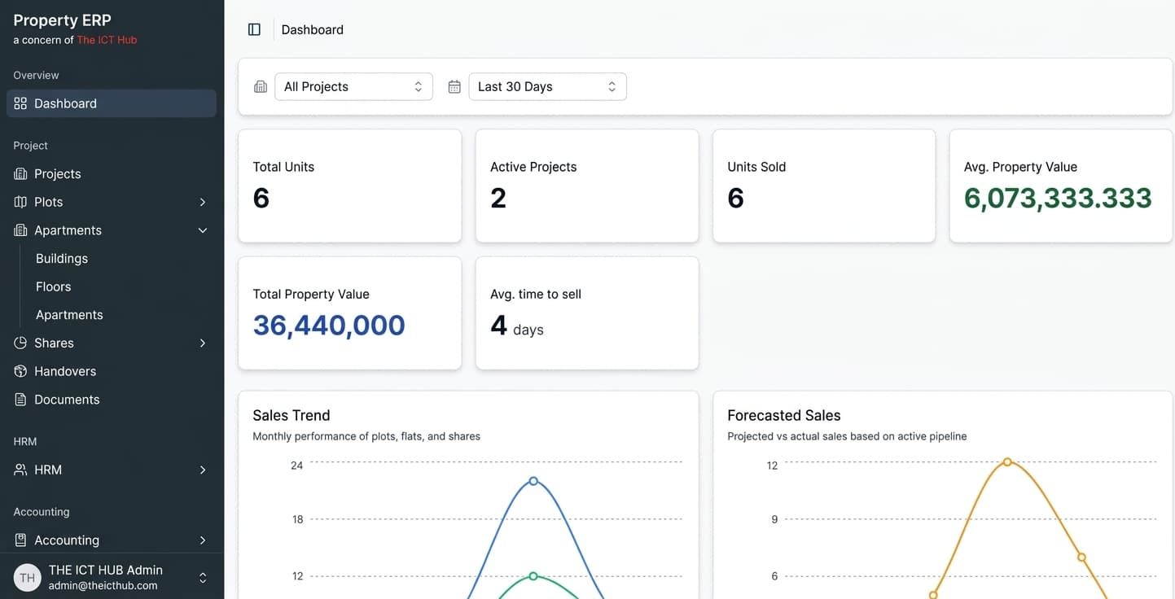Open the Plots menu item
Viewport: 1175px width, 599px height.
112,202
